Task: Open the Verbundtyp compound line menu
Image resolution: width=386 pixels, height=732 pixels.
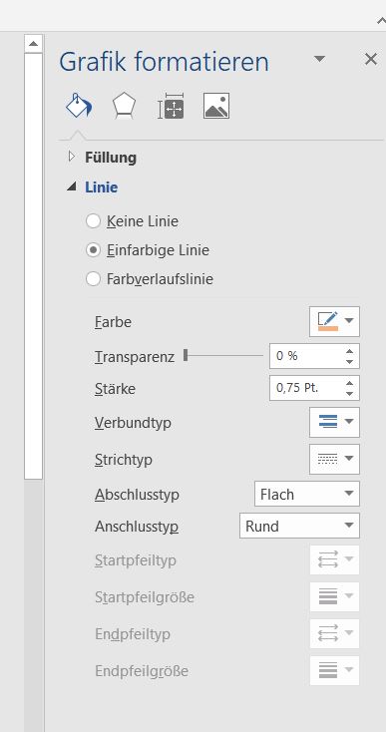Action: click(x=334, y=422)
